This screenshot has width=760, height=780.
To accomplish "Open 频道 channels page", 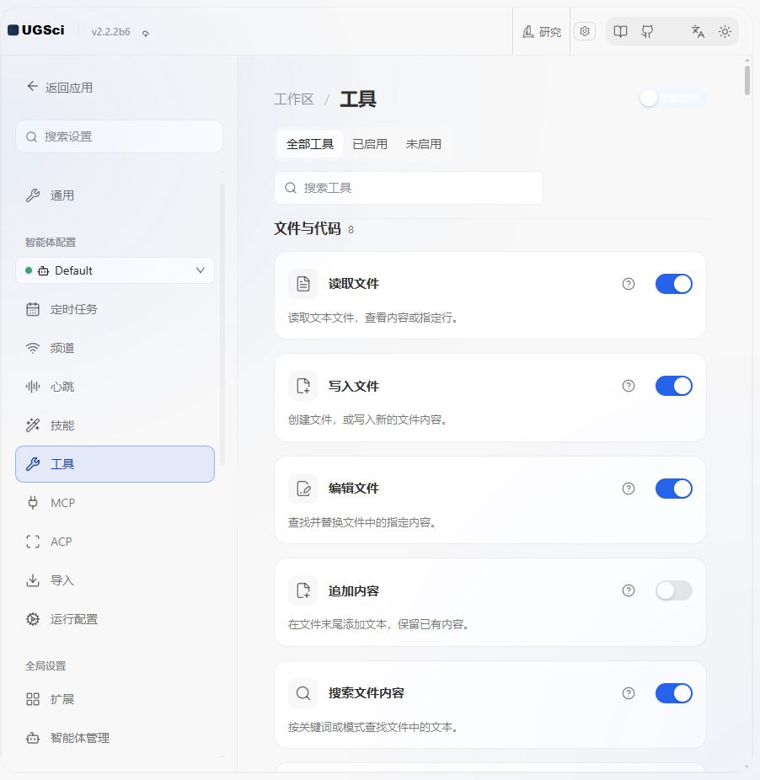I will [115, 348].
